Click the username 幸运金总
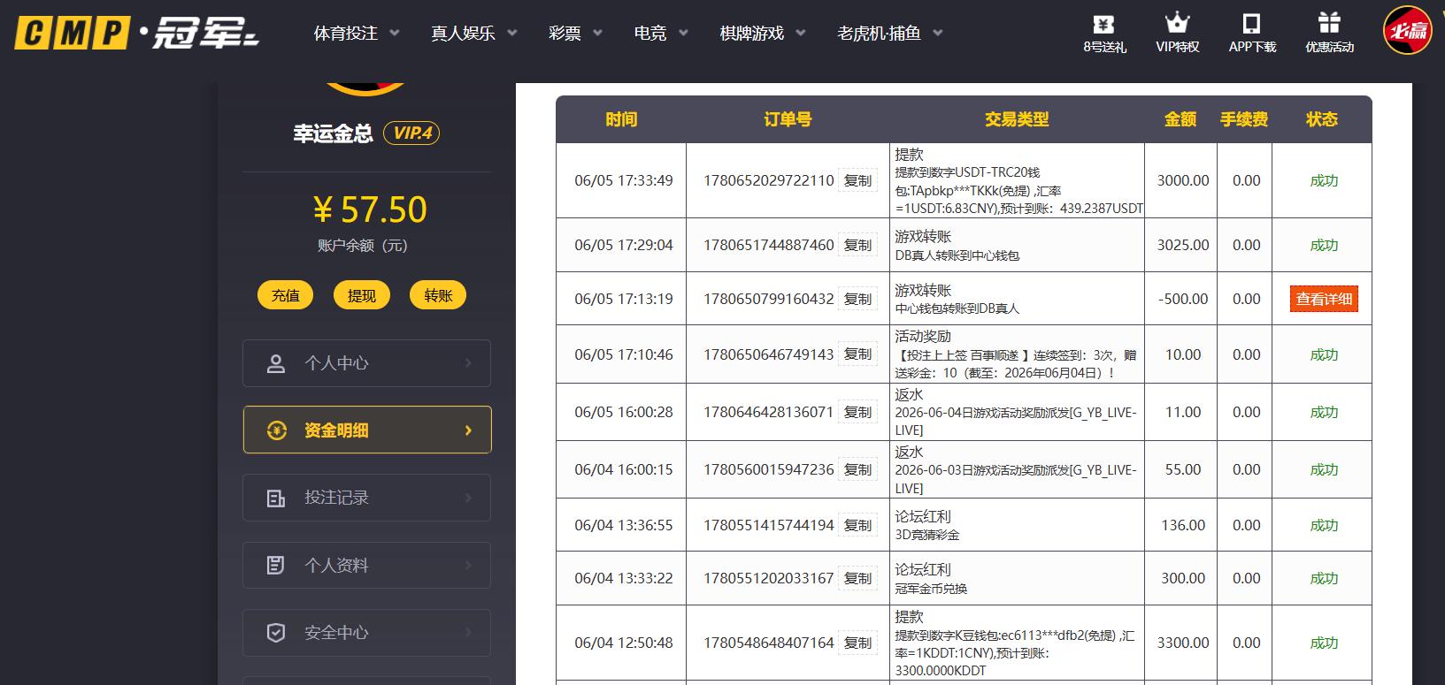This screenshot has height=685, width=1445. click(334, 133)
